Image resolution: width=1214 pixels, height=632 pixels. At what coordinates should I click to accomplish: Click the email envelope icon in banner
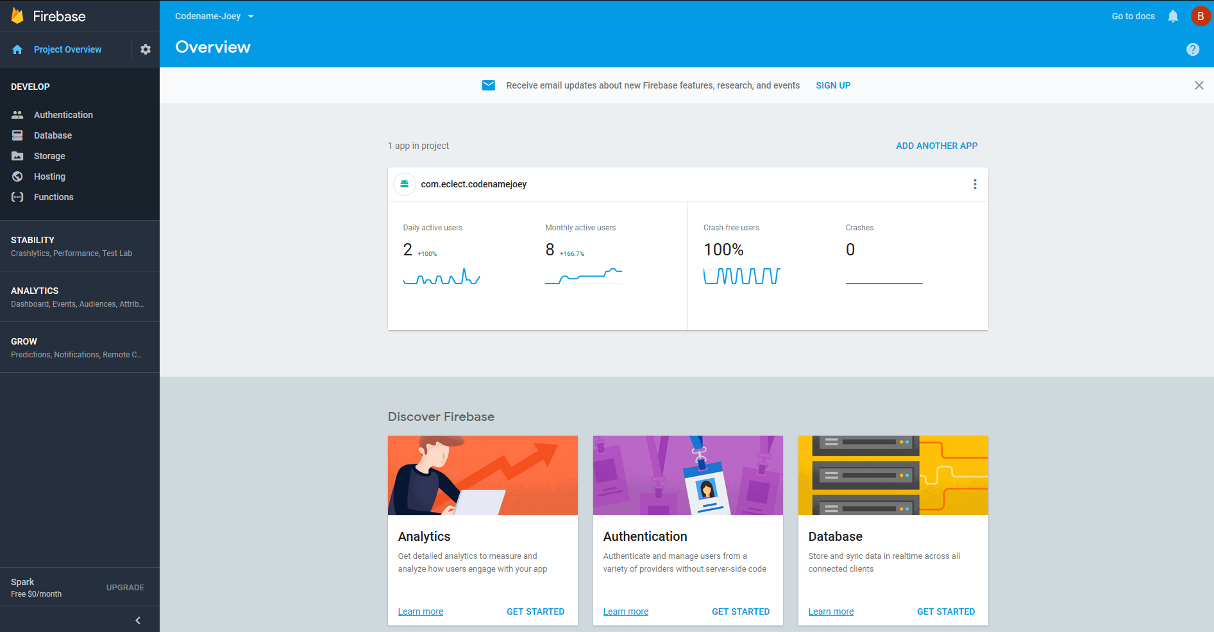click(x=489, y=85)
